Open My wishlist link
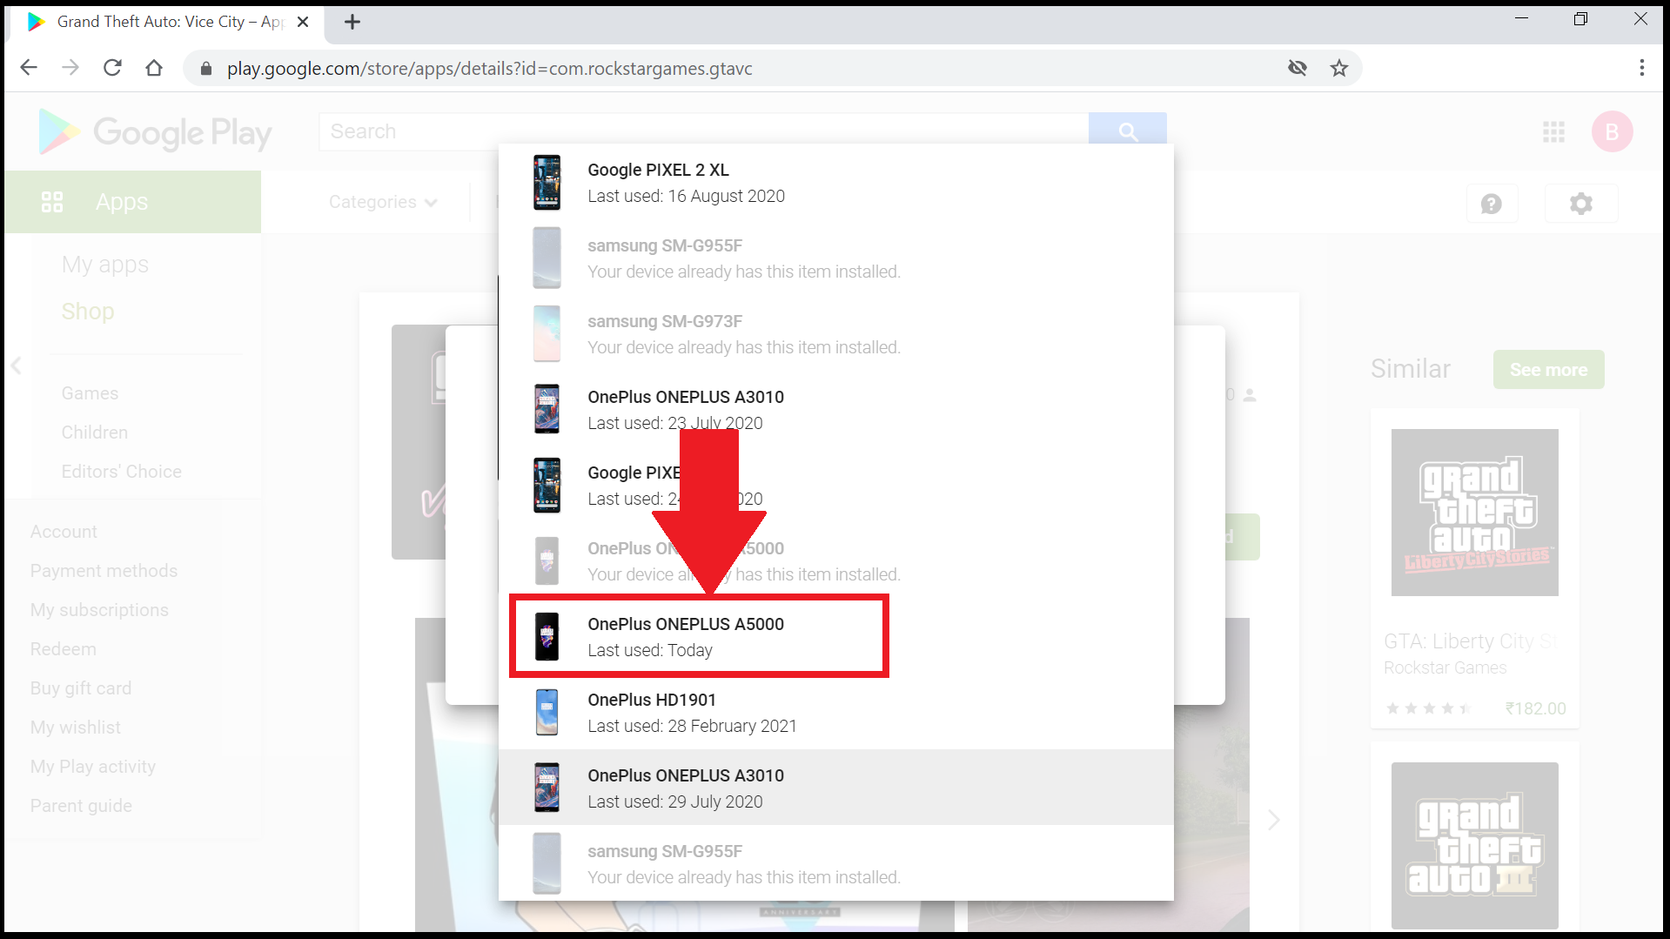Viewport: 1670px width, 939px height. point(76,728)
